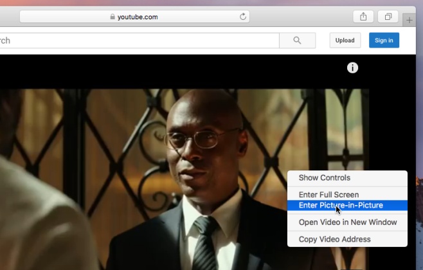Add a new tab with plus button

(410, 20)
